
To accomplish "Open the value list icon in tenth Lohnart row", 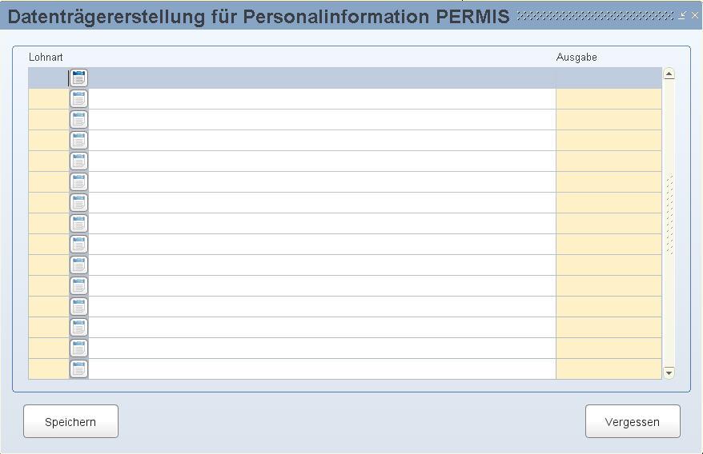I will click(78, 265).
